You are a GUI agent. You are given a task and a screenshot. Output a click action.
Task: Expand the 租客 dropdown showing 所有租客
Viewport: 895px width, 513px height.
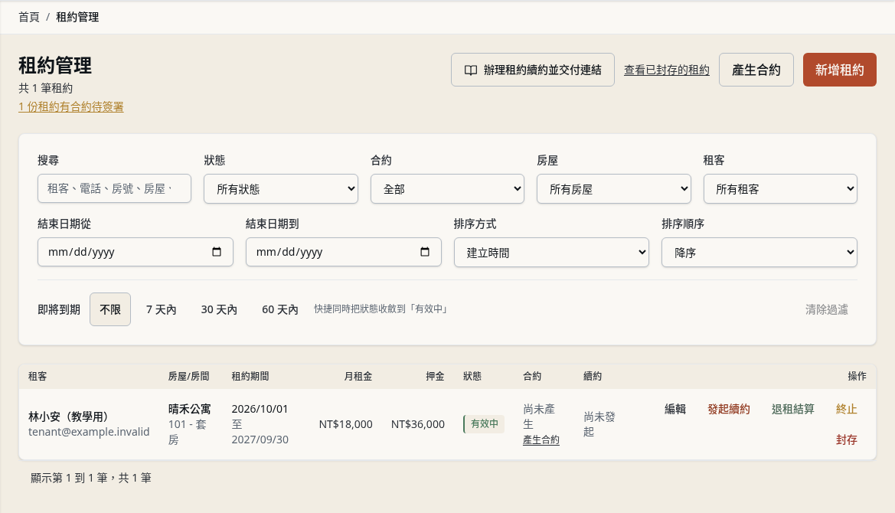point(780,189)
